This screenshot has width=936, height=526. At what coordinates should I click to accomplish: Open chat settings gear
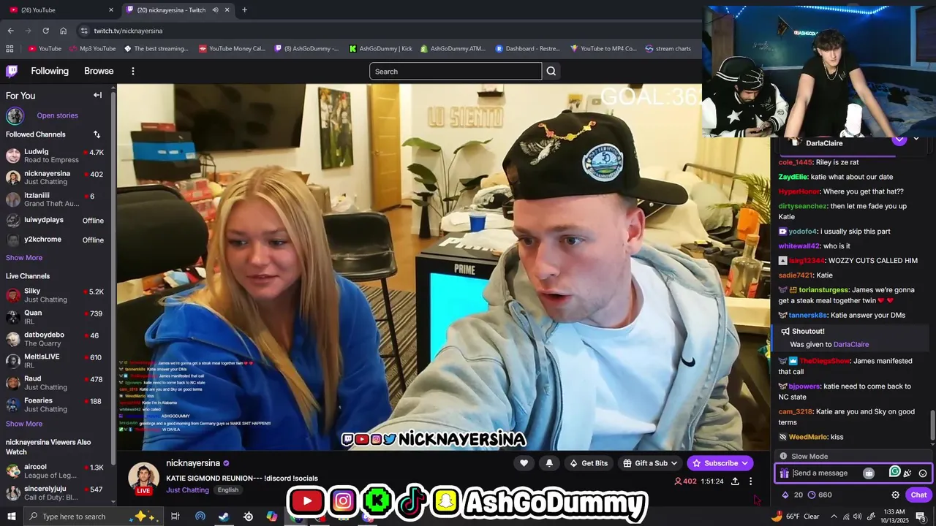[x=895, y=495]
